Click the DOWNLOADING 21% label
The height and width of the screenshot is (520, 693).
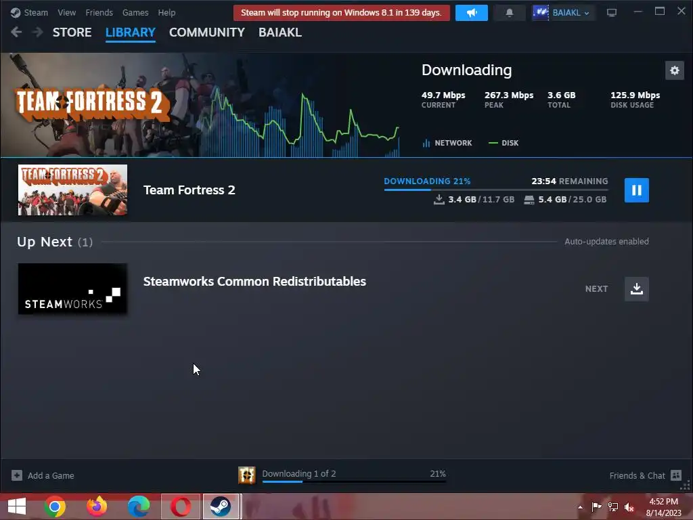[x=427, y=181]
